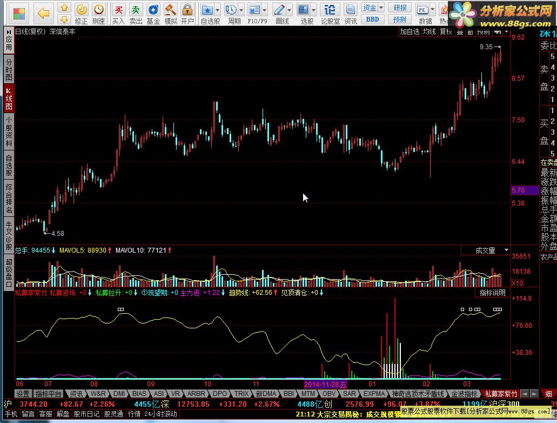Select the BIAS indicator tab
Screen dimensions: 557x423
139,394
